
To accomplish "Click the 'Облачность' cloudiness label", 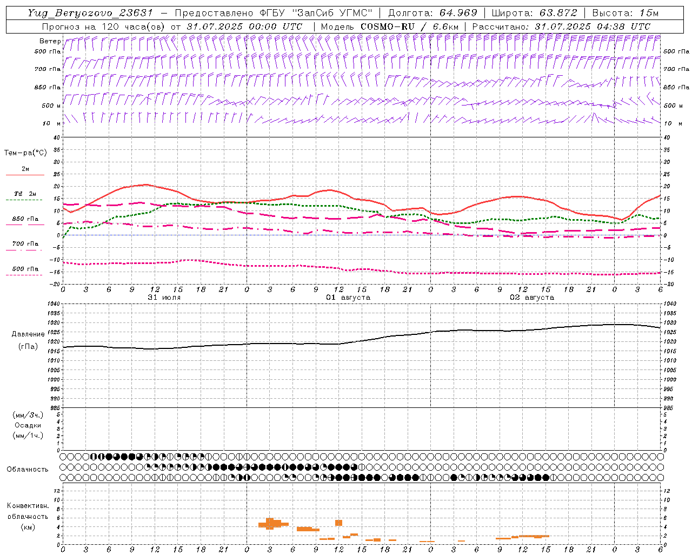I will (x=28, y=470).
